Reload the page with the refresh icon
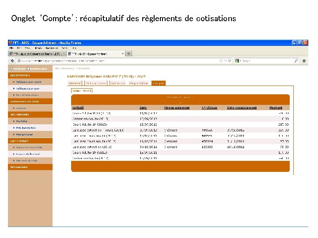This screenshot has height=238, width=318. (230, 61)
